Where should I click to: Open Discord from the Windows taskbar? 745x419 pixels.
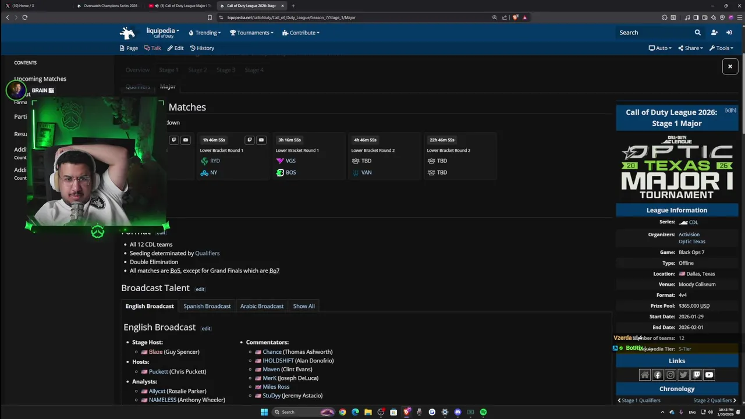[x=457, y=412]
